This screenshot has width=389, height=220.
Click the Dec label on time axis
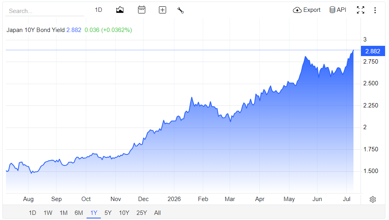(144, 199)
